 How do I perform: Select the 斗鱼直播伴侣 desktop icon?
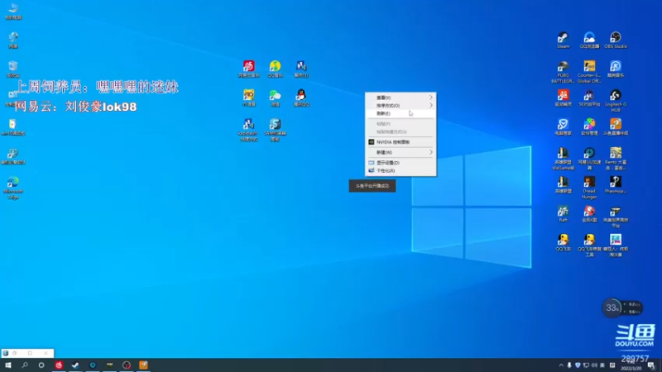point(616,127)
